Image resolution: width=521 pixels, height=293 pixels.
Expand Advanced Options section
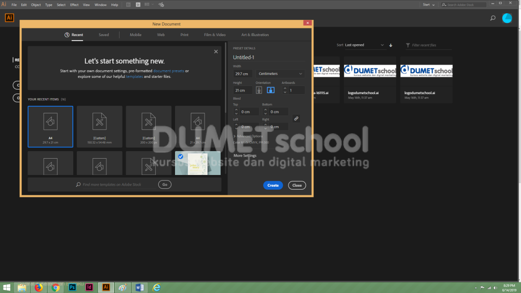coord(248,136)
